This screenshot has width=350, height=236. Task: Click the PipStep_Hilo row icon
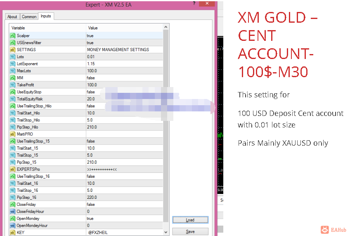[13, 127]
